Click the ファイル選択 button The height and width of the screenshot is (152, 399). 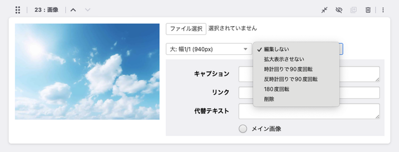(x=186, y=29)
